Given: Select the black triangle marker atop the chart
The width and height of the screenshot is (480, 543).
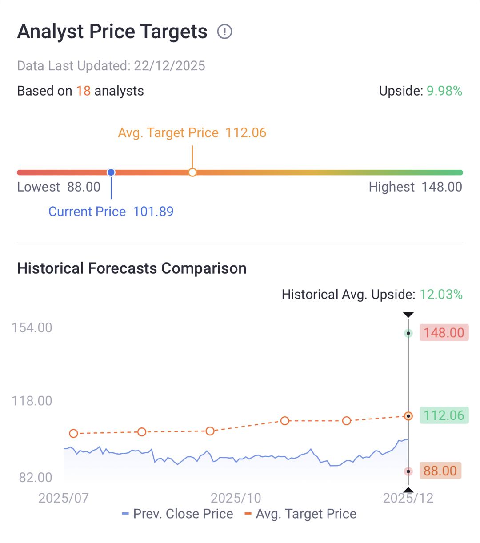Looking at the screenshot, I should [408, 315].
